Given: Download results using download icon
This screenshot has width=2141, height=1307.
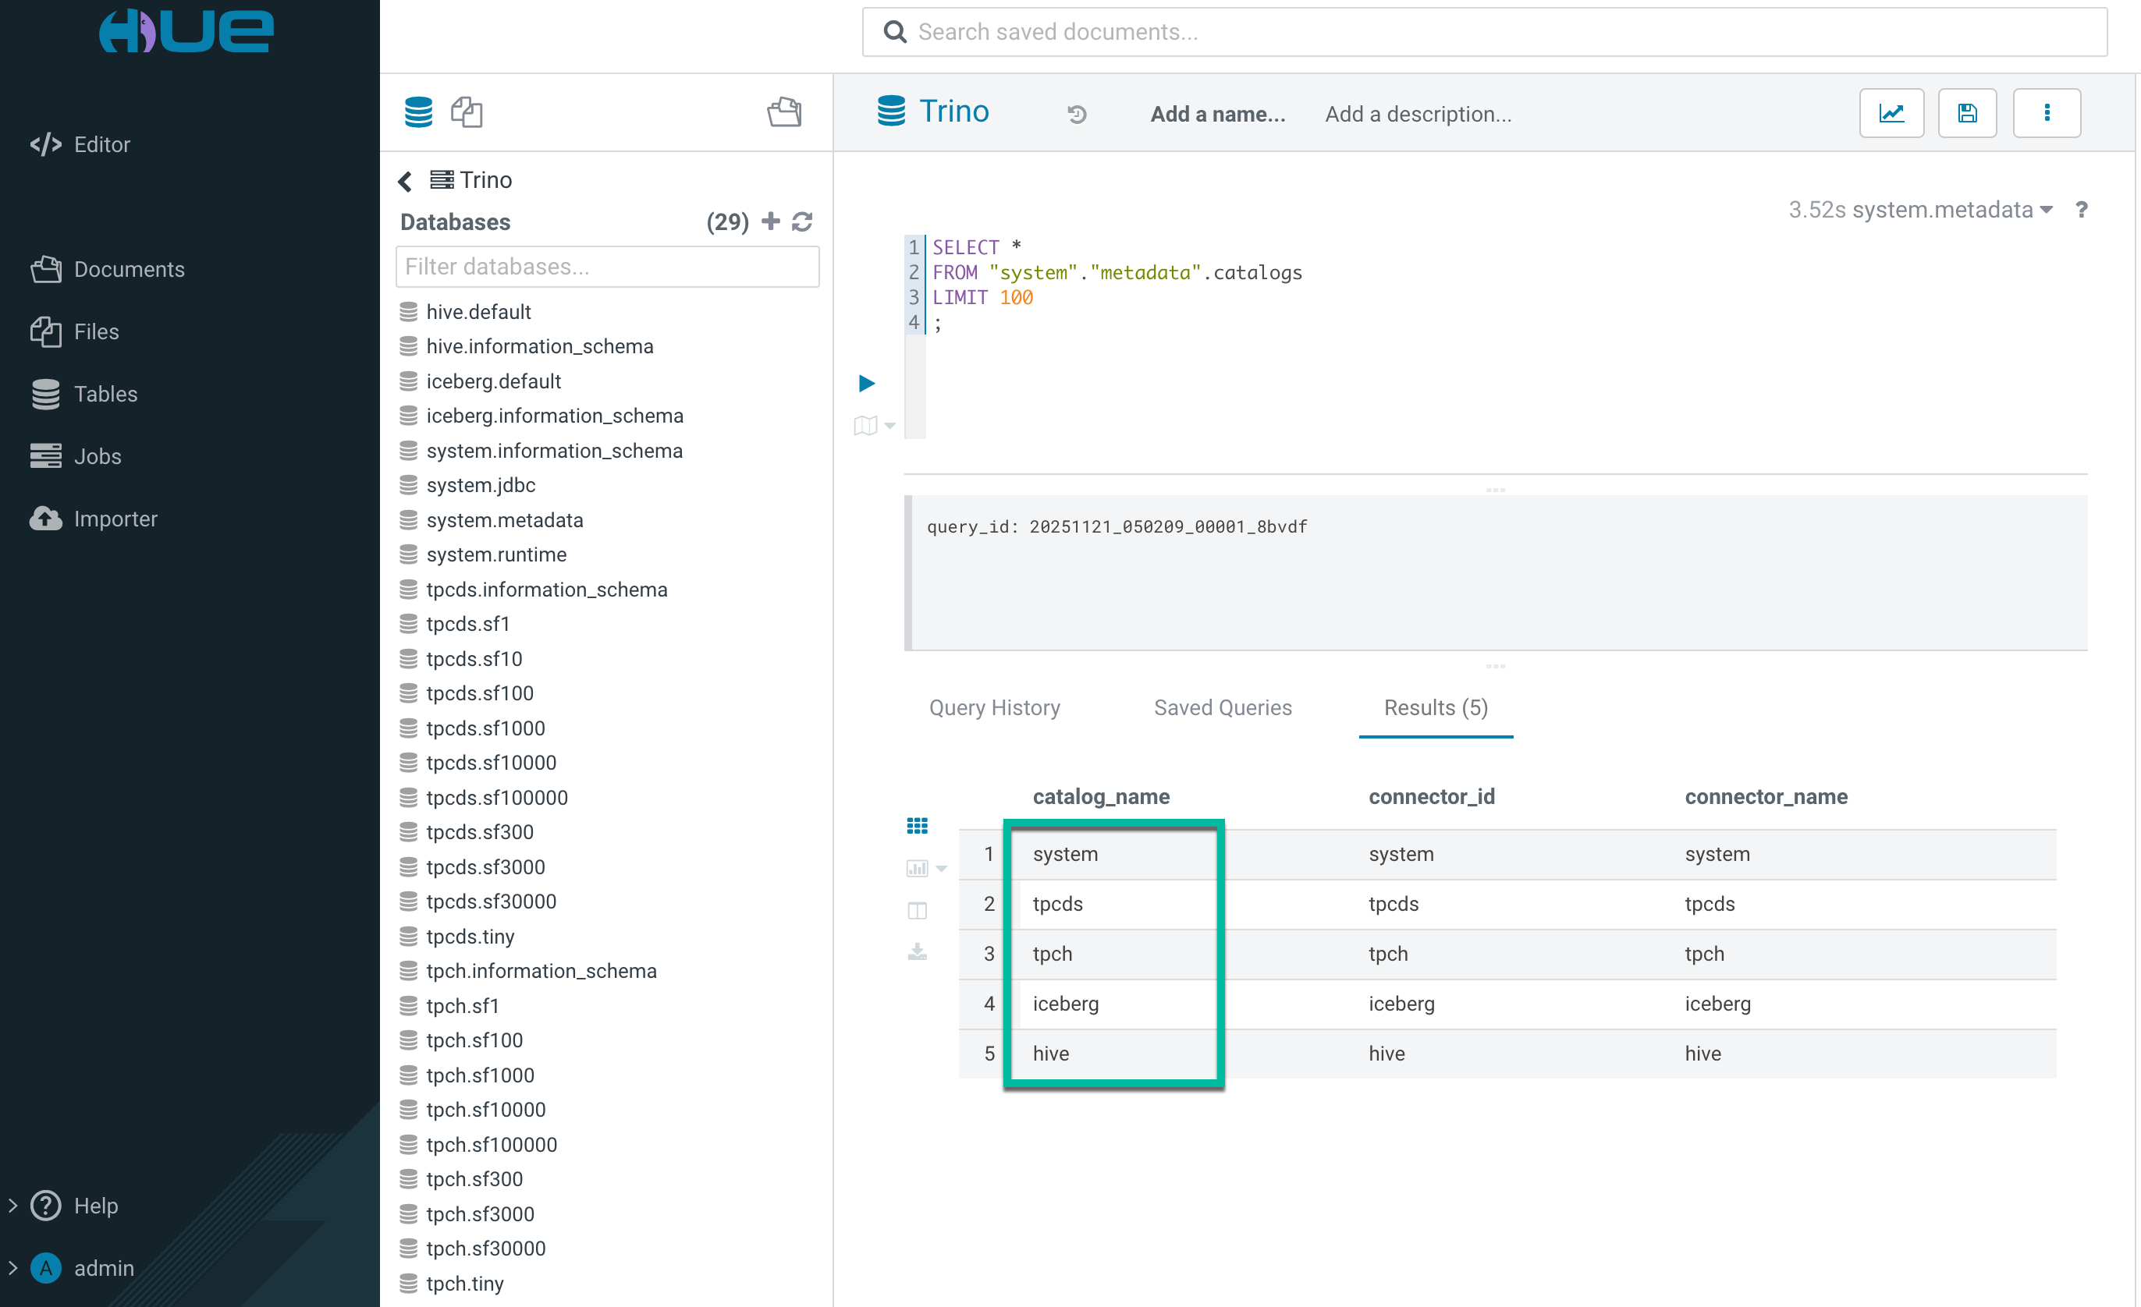Looking at the screenshot, I should pos(917,952).
